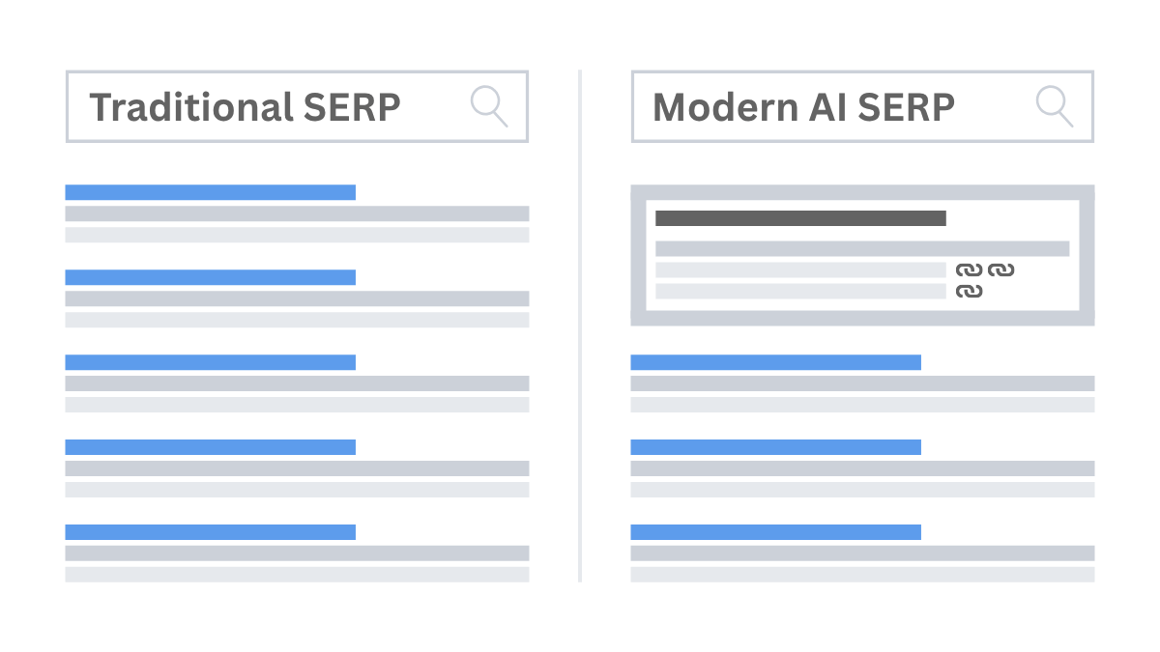Open the first blue result title under the AI overview
This screenshot has width=1160, height=652.
775,362
